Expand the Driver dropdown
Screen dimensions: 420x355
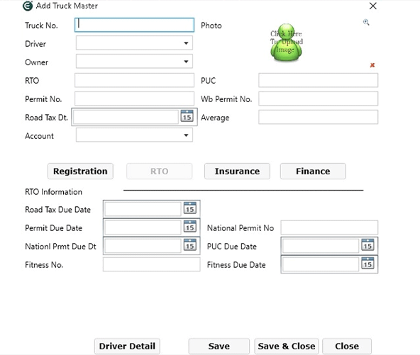[186, 43]
